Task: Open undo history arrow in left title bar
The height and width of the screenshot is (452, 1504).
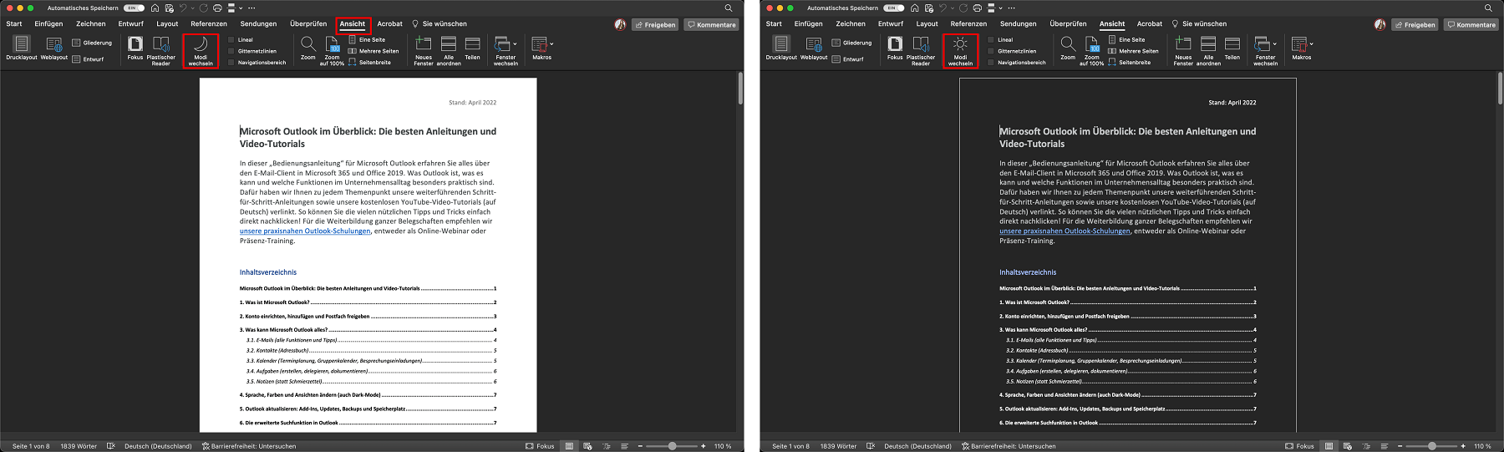Action: (192, 8)
